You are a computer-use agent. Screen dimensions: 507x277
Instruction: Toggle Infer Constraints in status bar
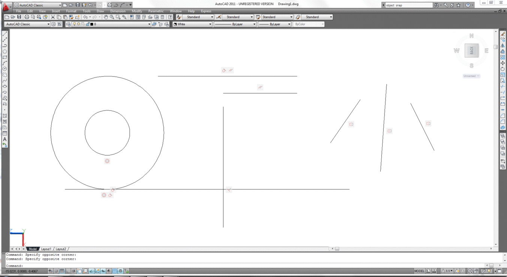50,271
